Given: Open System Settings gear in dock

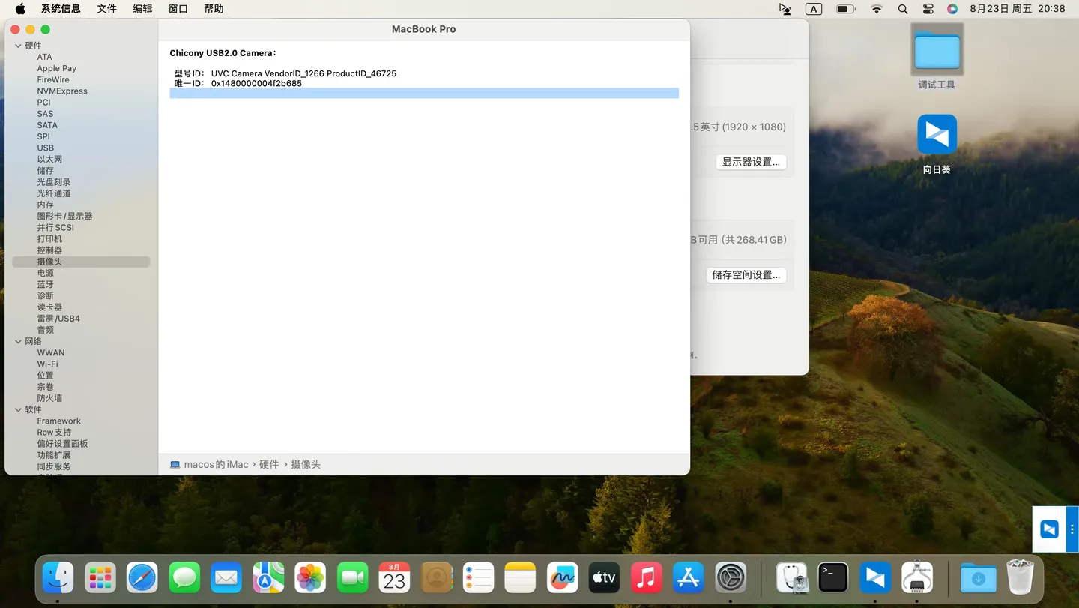Looking at the screenshot, I should pyautogui.click(x=731, y=578).
